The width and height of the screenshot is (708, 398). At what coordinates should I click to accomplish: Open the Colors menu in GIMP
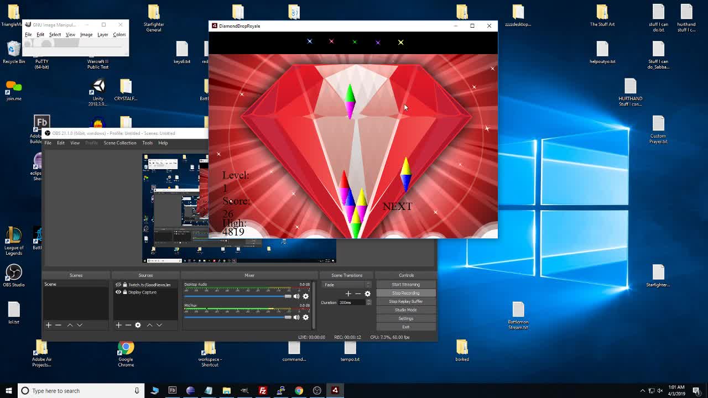[x=119, y=34]
